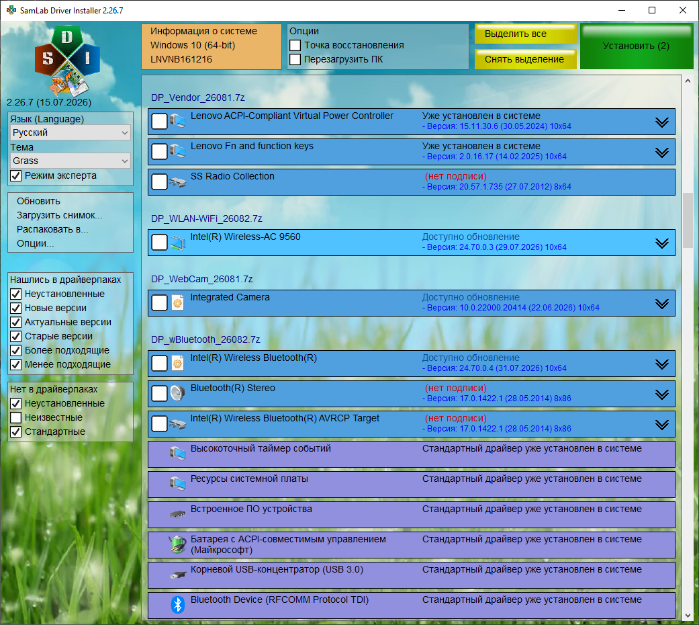Select the Integrated Camera driver checkbox

(x=160, y=302)
